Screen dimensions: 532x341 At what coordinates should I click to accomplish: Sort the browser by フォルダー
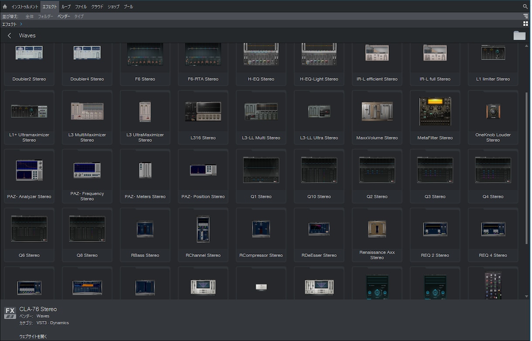click(45, 16)
